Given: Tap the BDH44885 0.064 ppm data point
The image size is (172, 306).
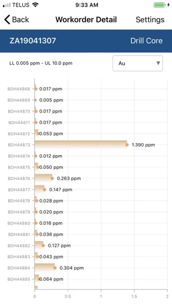Looking at the screenshot, I should tap(39, 279).
